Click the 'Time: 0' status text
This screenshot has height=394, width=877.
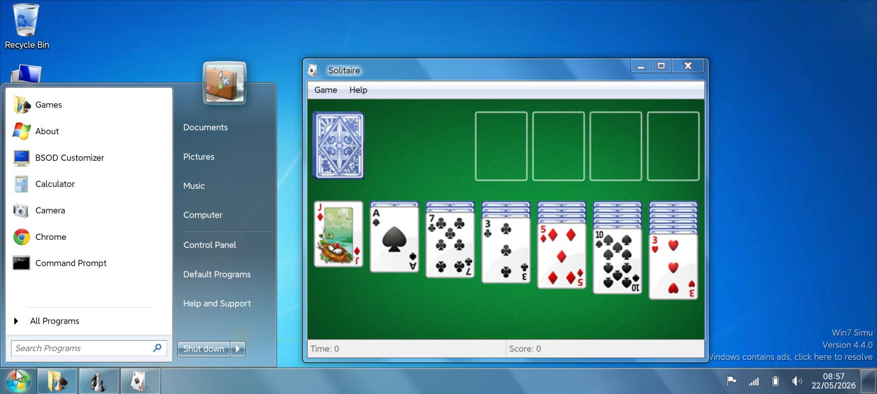pyautogui.click(x=324, y=349)
